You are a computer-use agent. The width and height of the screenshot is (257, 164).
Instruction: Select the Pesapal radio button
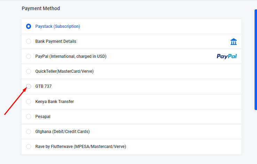[x=29, y=117]
